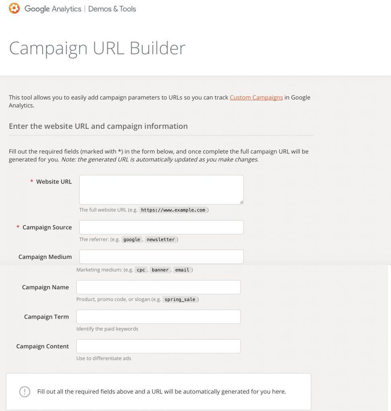Click the exclamation info icon in the notice box

(25, 392)
